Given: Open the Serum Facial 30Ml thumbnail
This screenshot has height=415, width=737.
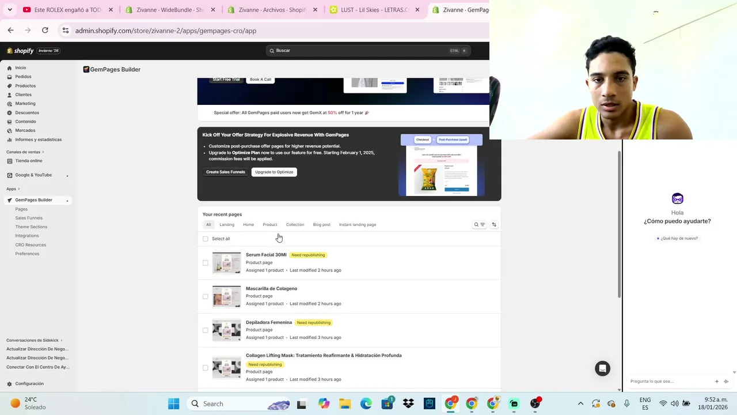Looking at the screenshot, I should pyautogui.click(x=226, y=263).
